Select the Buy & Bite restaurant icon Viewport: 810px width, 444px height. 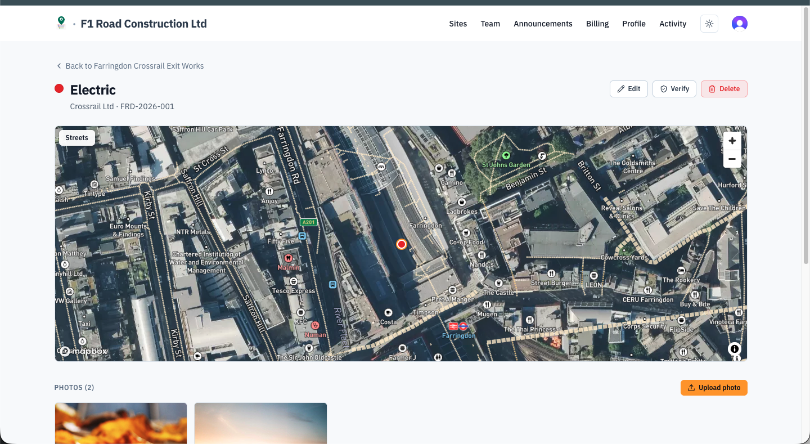[695, 294]
